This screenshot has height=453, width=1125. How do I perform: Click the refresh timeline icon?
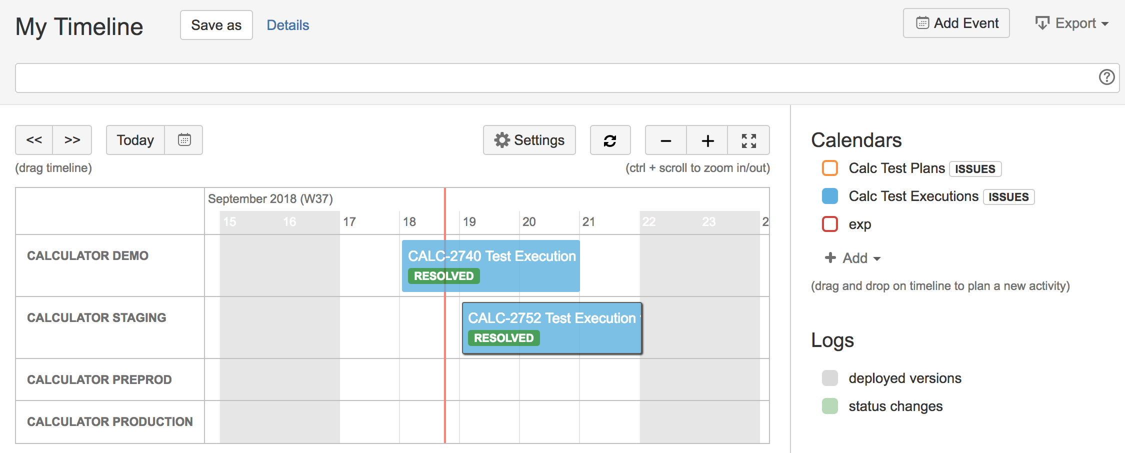coord(610,140)
